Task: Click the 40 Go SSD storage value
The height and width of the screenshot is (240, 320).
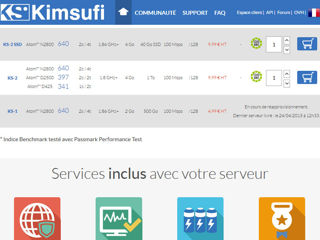Action: pyautogui.click(x=151, y=44)
